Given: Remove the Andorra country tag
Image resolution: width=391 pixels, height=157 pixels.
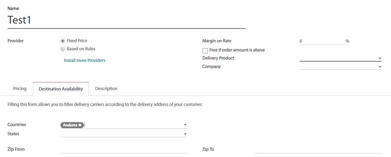Looking at the screenshot, I should tap(80, 125).
